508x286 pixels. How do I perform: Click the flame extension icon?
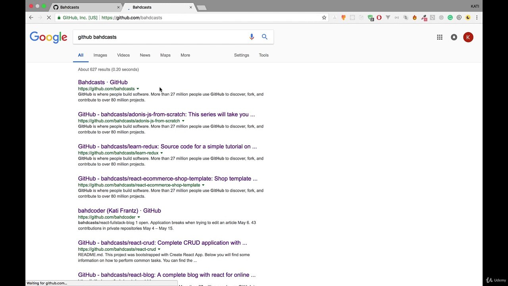pos(415,17)
